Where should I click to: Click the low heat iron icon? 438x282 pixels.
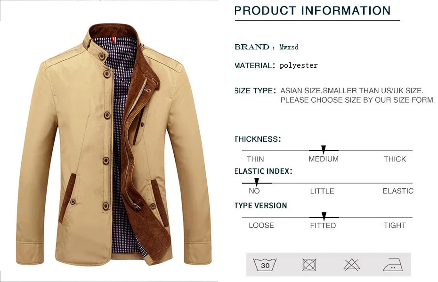click(393, 265)
